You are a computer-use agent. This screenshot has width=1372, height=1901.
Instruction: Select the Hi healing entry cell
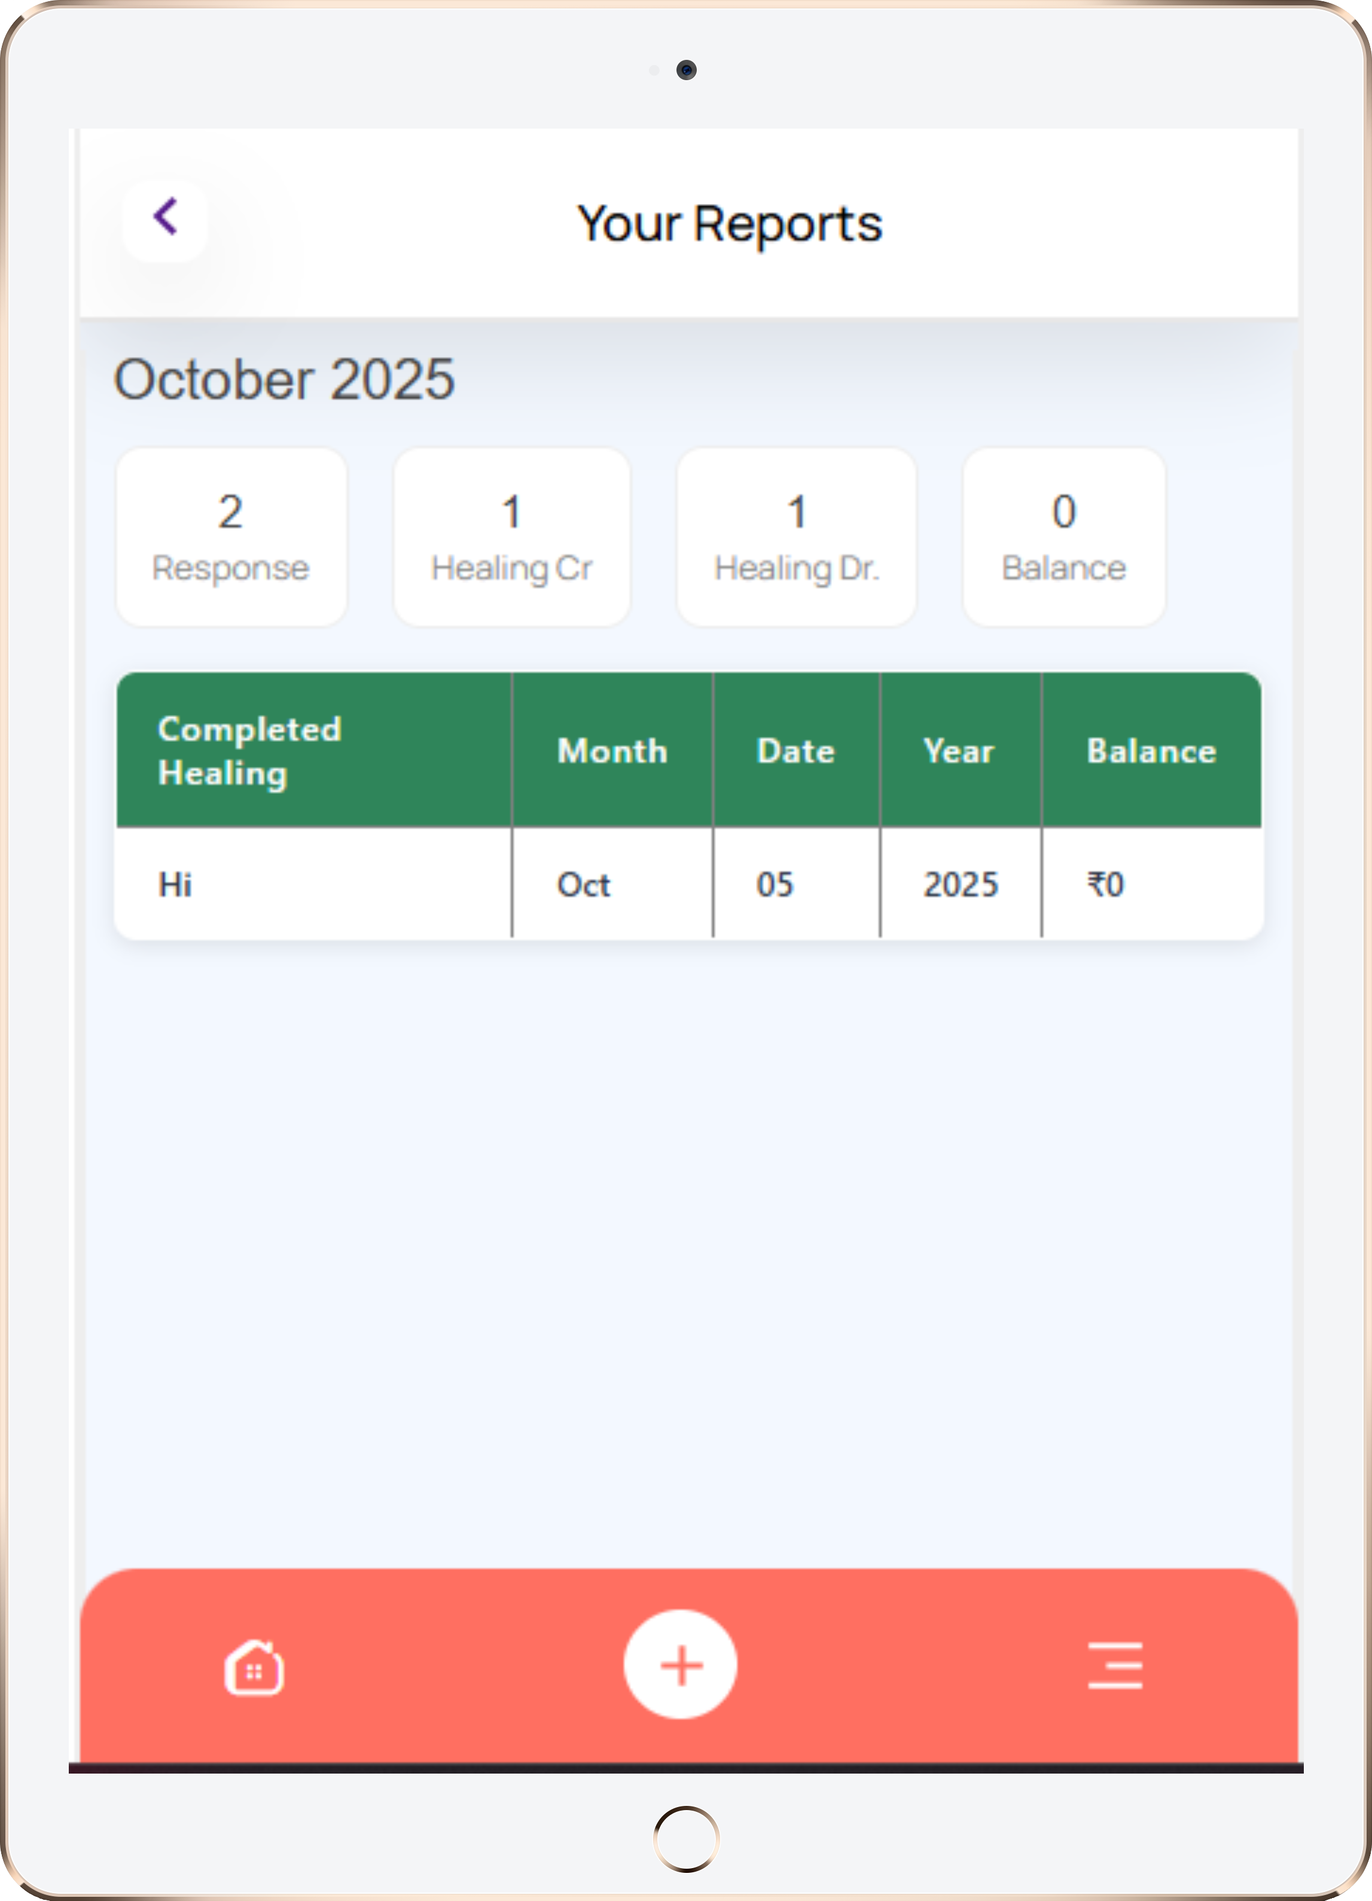pos(176,884)
